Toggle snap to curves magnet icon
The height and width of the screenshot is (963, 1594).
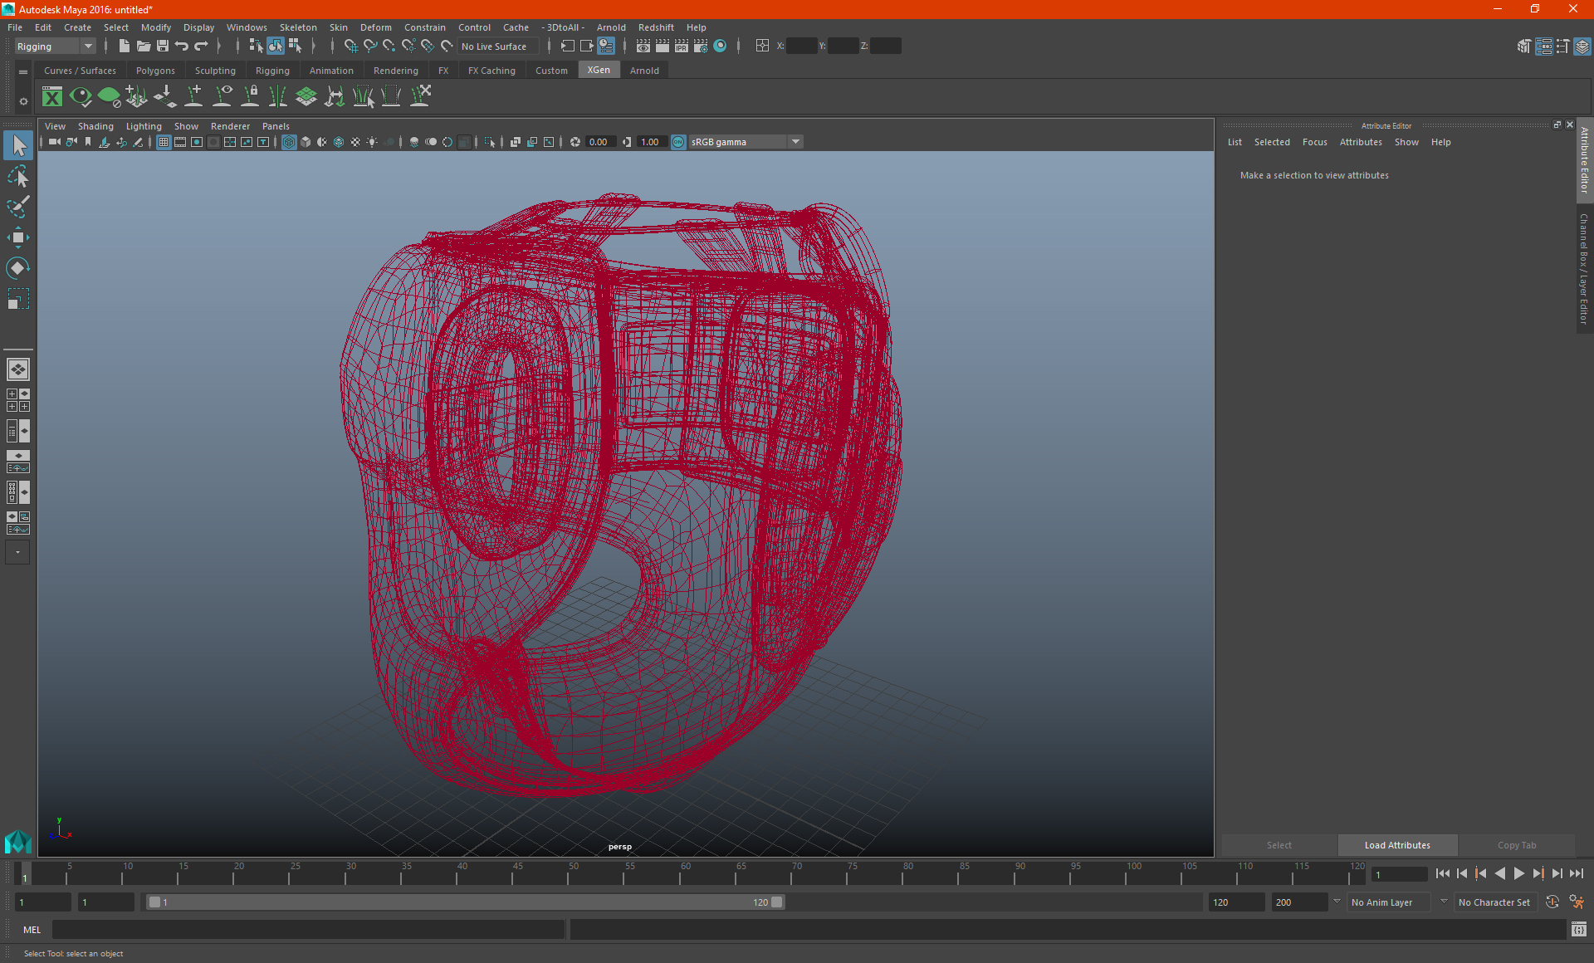pos(370,46)
